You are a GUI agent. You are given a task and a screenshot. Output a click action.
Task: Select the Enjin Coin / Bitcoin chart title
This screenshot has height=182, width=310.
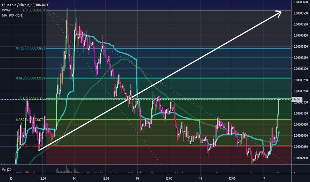click(x=25, y=5)
